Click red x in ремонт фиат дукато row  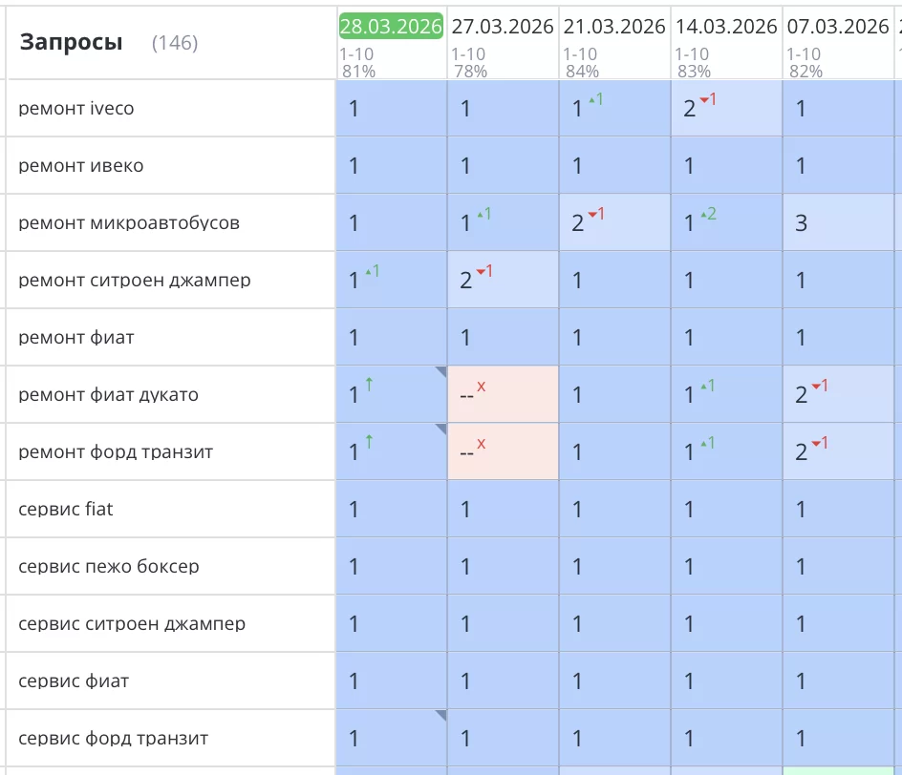tap(482, 387)
